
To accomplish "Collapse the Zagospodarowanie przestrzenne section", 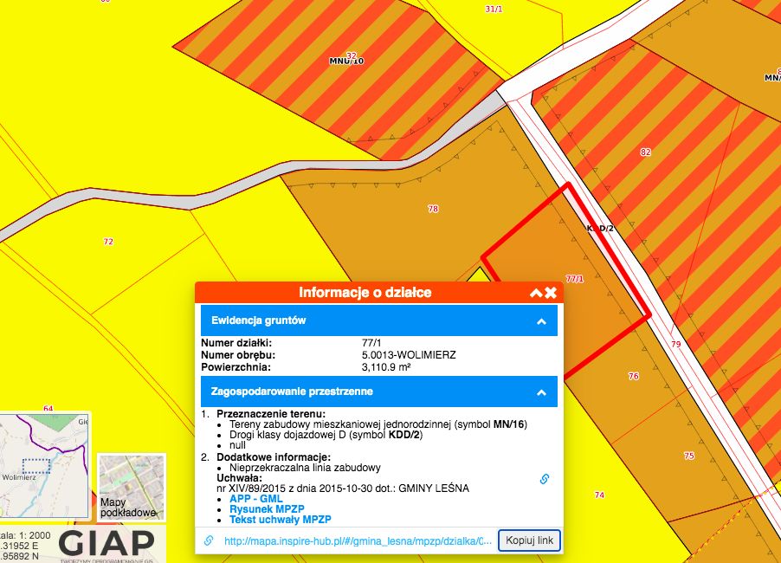I will [x=541, y=392].
